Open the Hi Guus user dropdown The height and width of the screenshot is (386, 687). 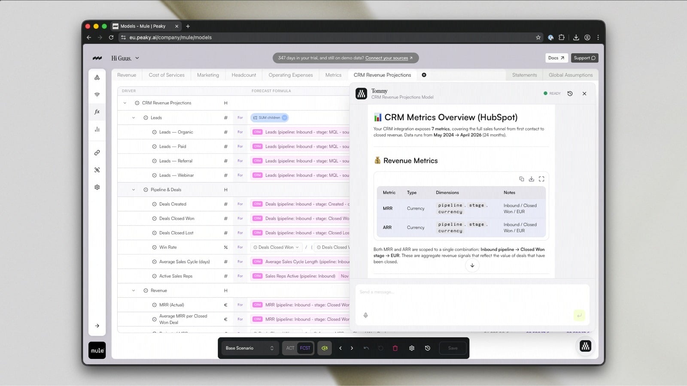pos(125,58)
